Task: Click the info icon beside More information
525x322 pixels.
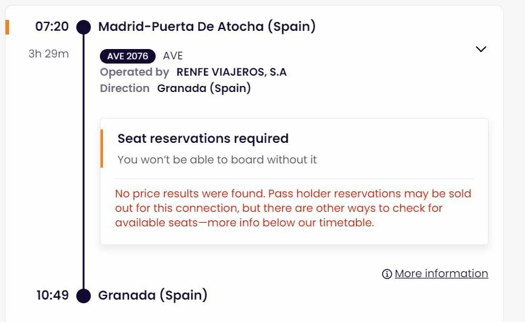Action: click(x=387, y=274)
